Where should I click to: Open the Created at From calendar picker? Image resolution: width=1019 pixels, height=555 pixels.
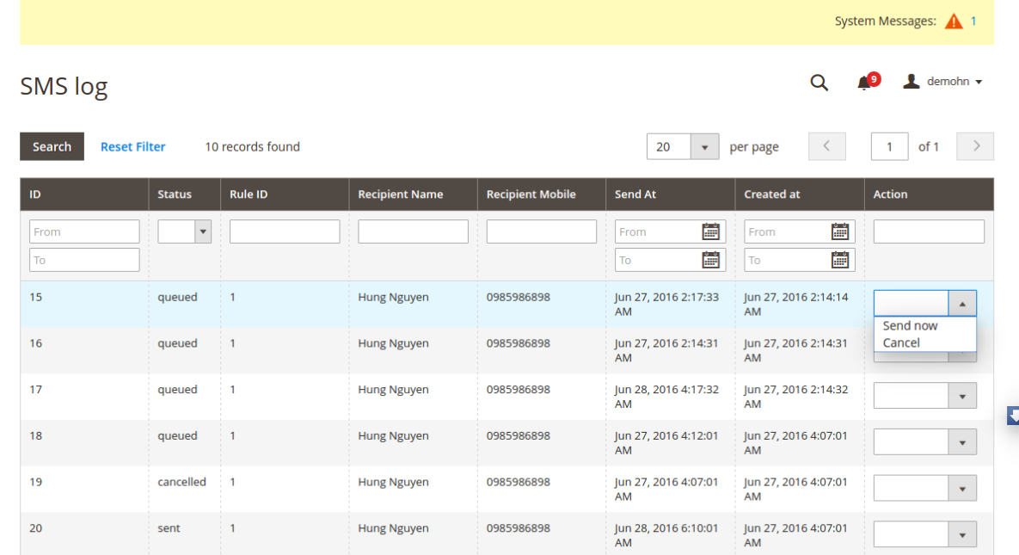(x=840, y=231)
